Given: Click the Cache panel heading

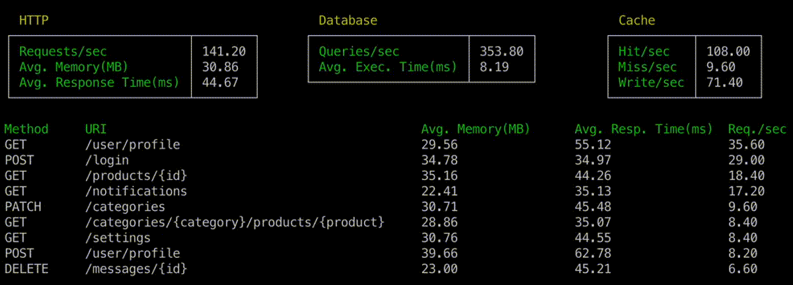Looking at the screenshot, I should coord(636,20).
